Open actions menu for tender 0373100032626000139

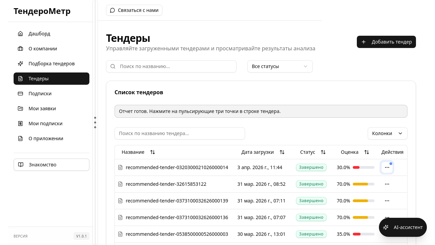point(387,201)
